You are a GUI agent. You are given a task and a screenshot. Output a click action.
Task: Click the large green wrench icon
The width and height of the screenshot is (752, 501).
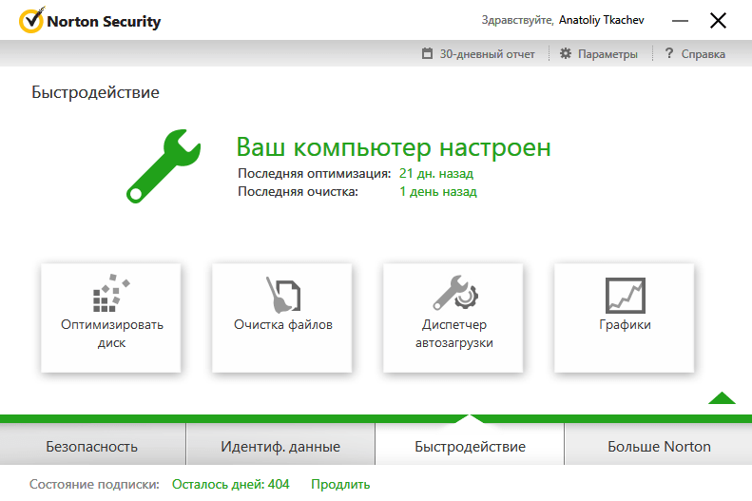click(163, 164)
